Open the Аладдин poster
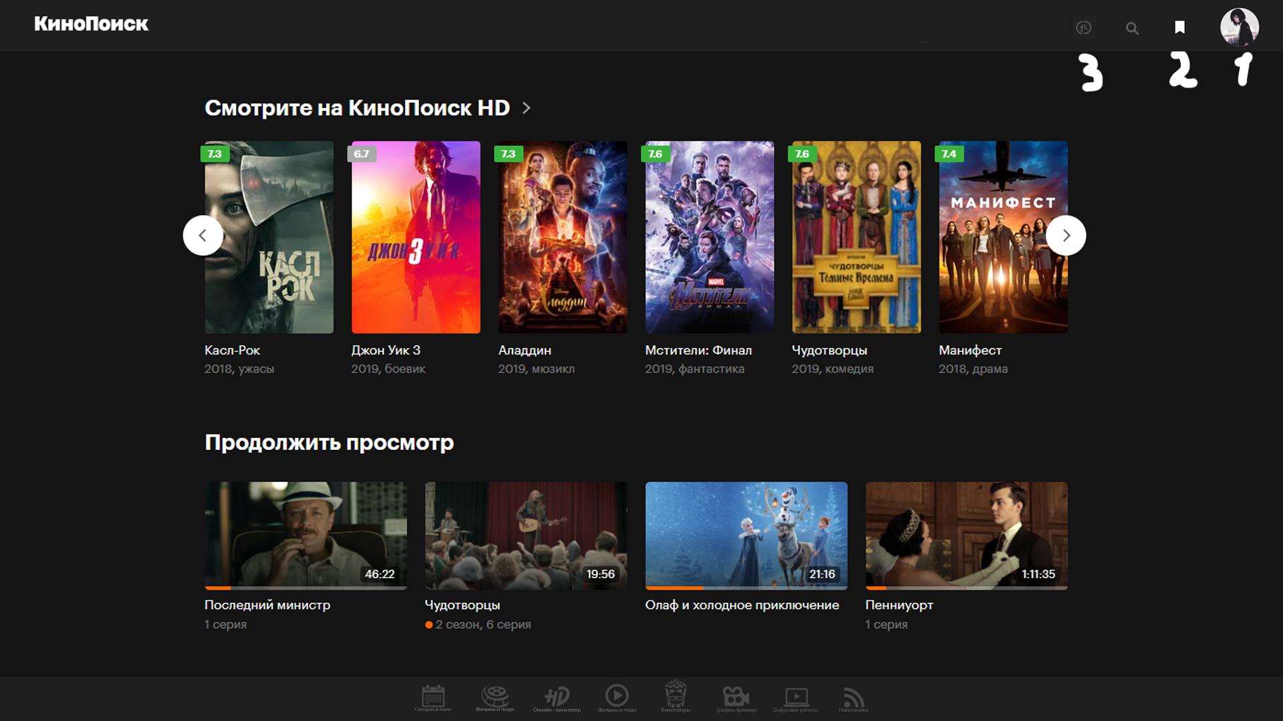Viewport: 1283px width, 721px height. (x=563, y=237)
